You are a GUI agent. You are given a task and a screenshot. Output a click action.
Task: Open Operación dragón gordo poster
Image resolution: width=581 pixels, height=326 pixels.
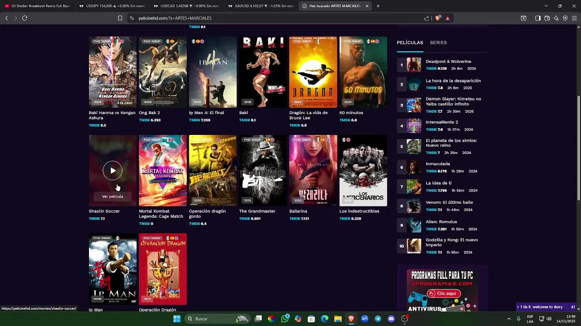tap(213, 170)
